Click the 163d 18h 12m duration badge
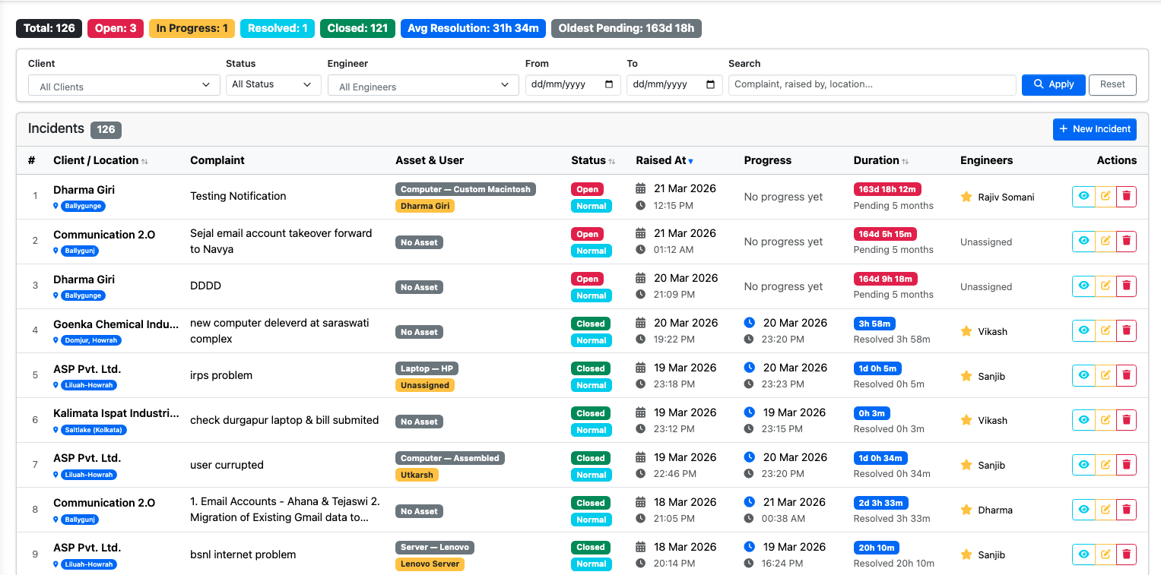1161x575 pixels. [x=887, y=189]
